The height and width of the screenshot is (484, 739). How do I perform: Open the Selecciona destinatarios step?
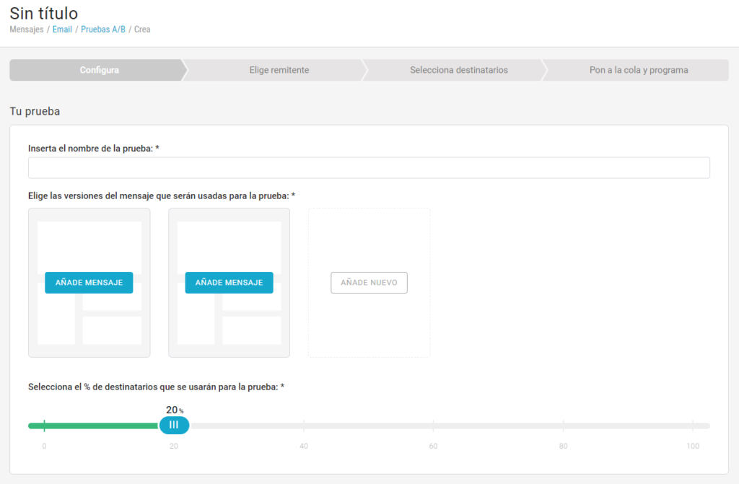458,70
